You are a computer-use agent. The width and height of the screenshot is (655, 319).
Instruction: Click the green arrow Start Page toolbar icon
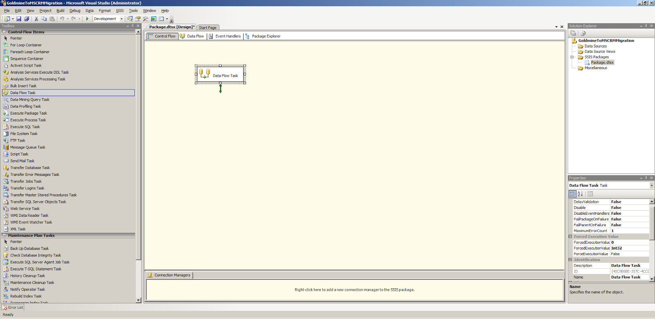(154, 19)
